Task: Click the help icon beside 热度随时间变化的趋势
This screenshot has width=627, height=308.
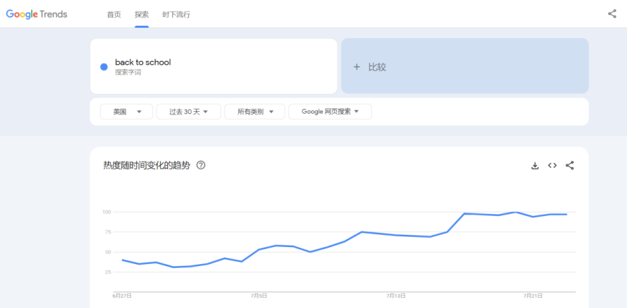Action: tap(201, 165)
